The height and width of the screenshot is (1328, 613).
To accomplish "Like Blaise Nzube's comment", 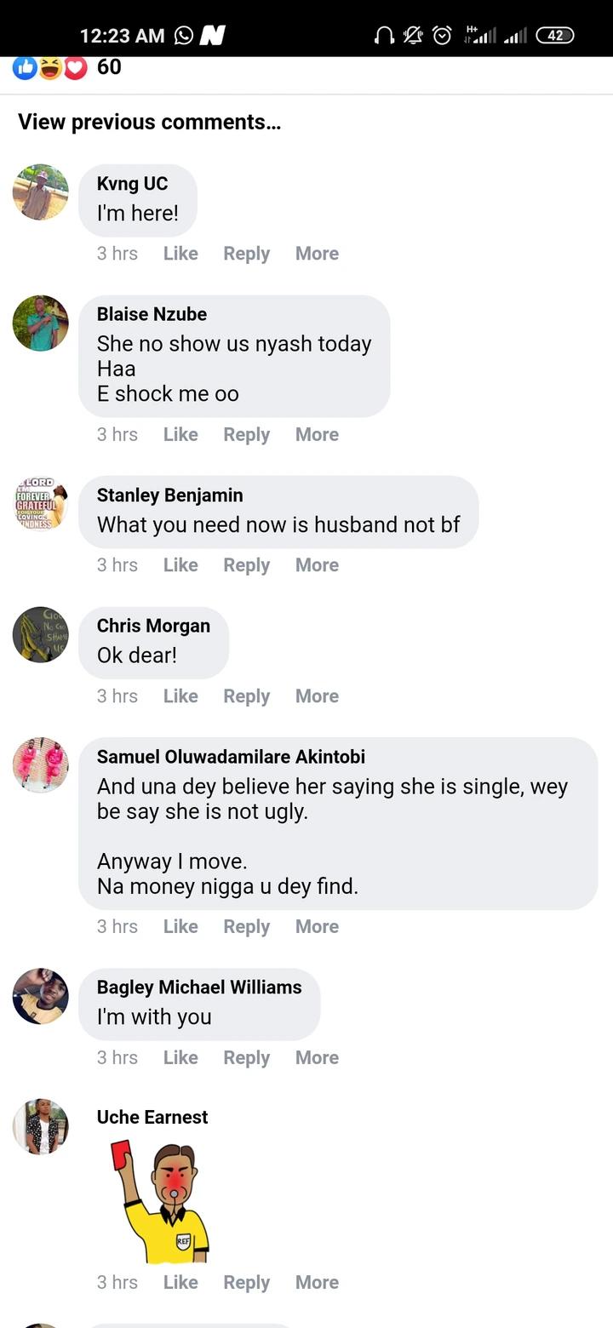I will pos(180,434).
